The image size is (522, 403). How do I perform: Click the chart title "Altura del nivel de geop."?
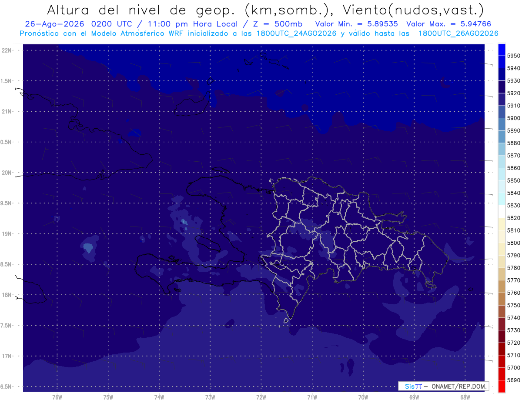tap(142, 10)
